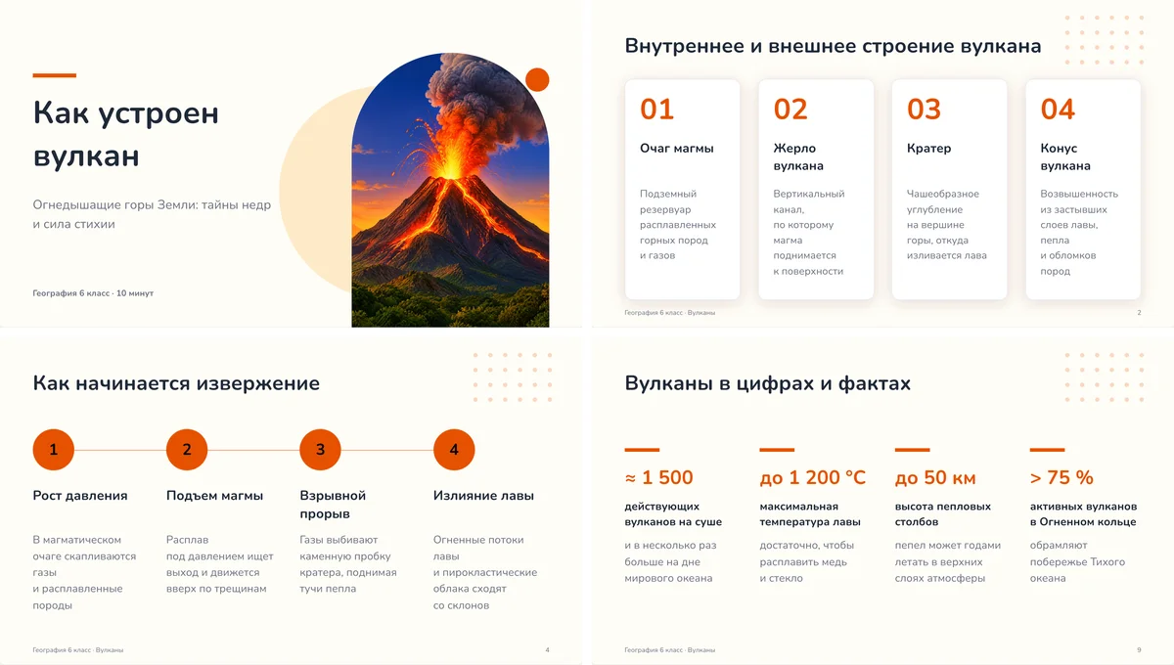Click heading 'Внутреннее и внешнее строение вулкана'
Viewport: 1174px width, 665px height.
pyautogui.click(x=833, y=46)
